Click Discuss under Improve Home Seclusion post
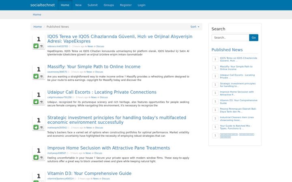 click(x=98, y=153)
